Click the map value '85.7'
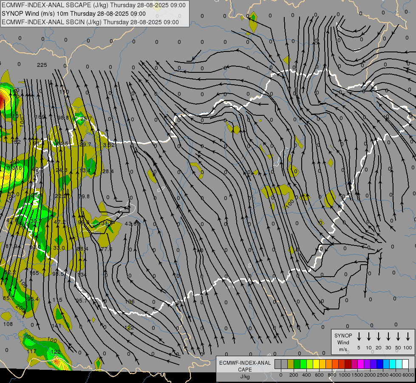 [x=9, y=298]
